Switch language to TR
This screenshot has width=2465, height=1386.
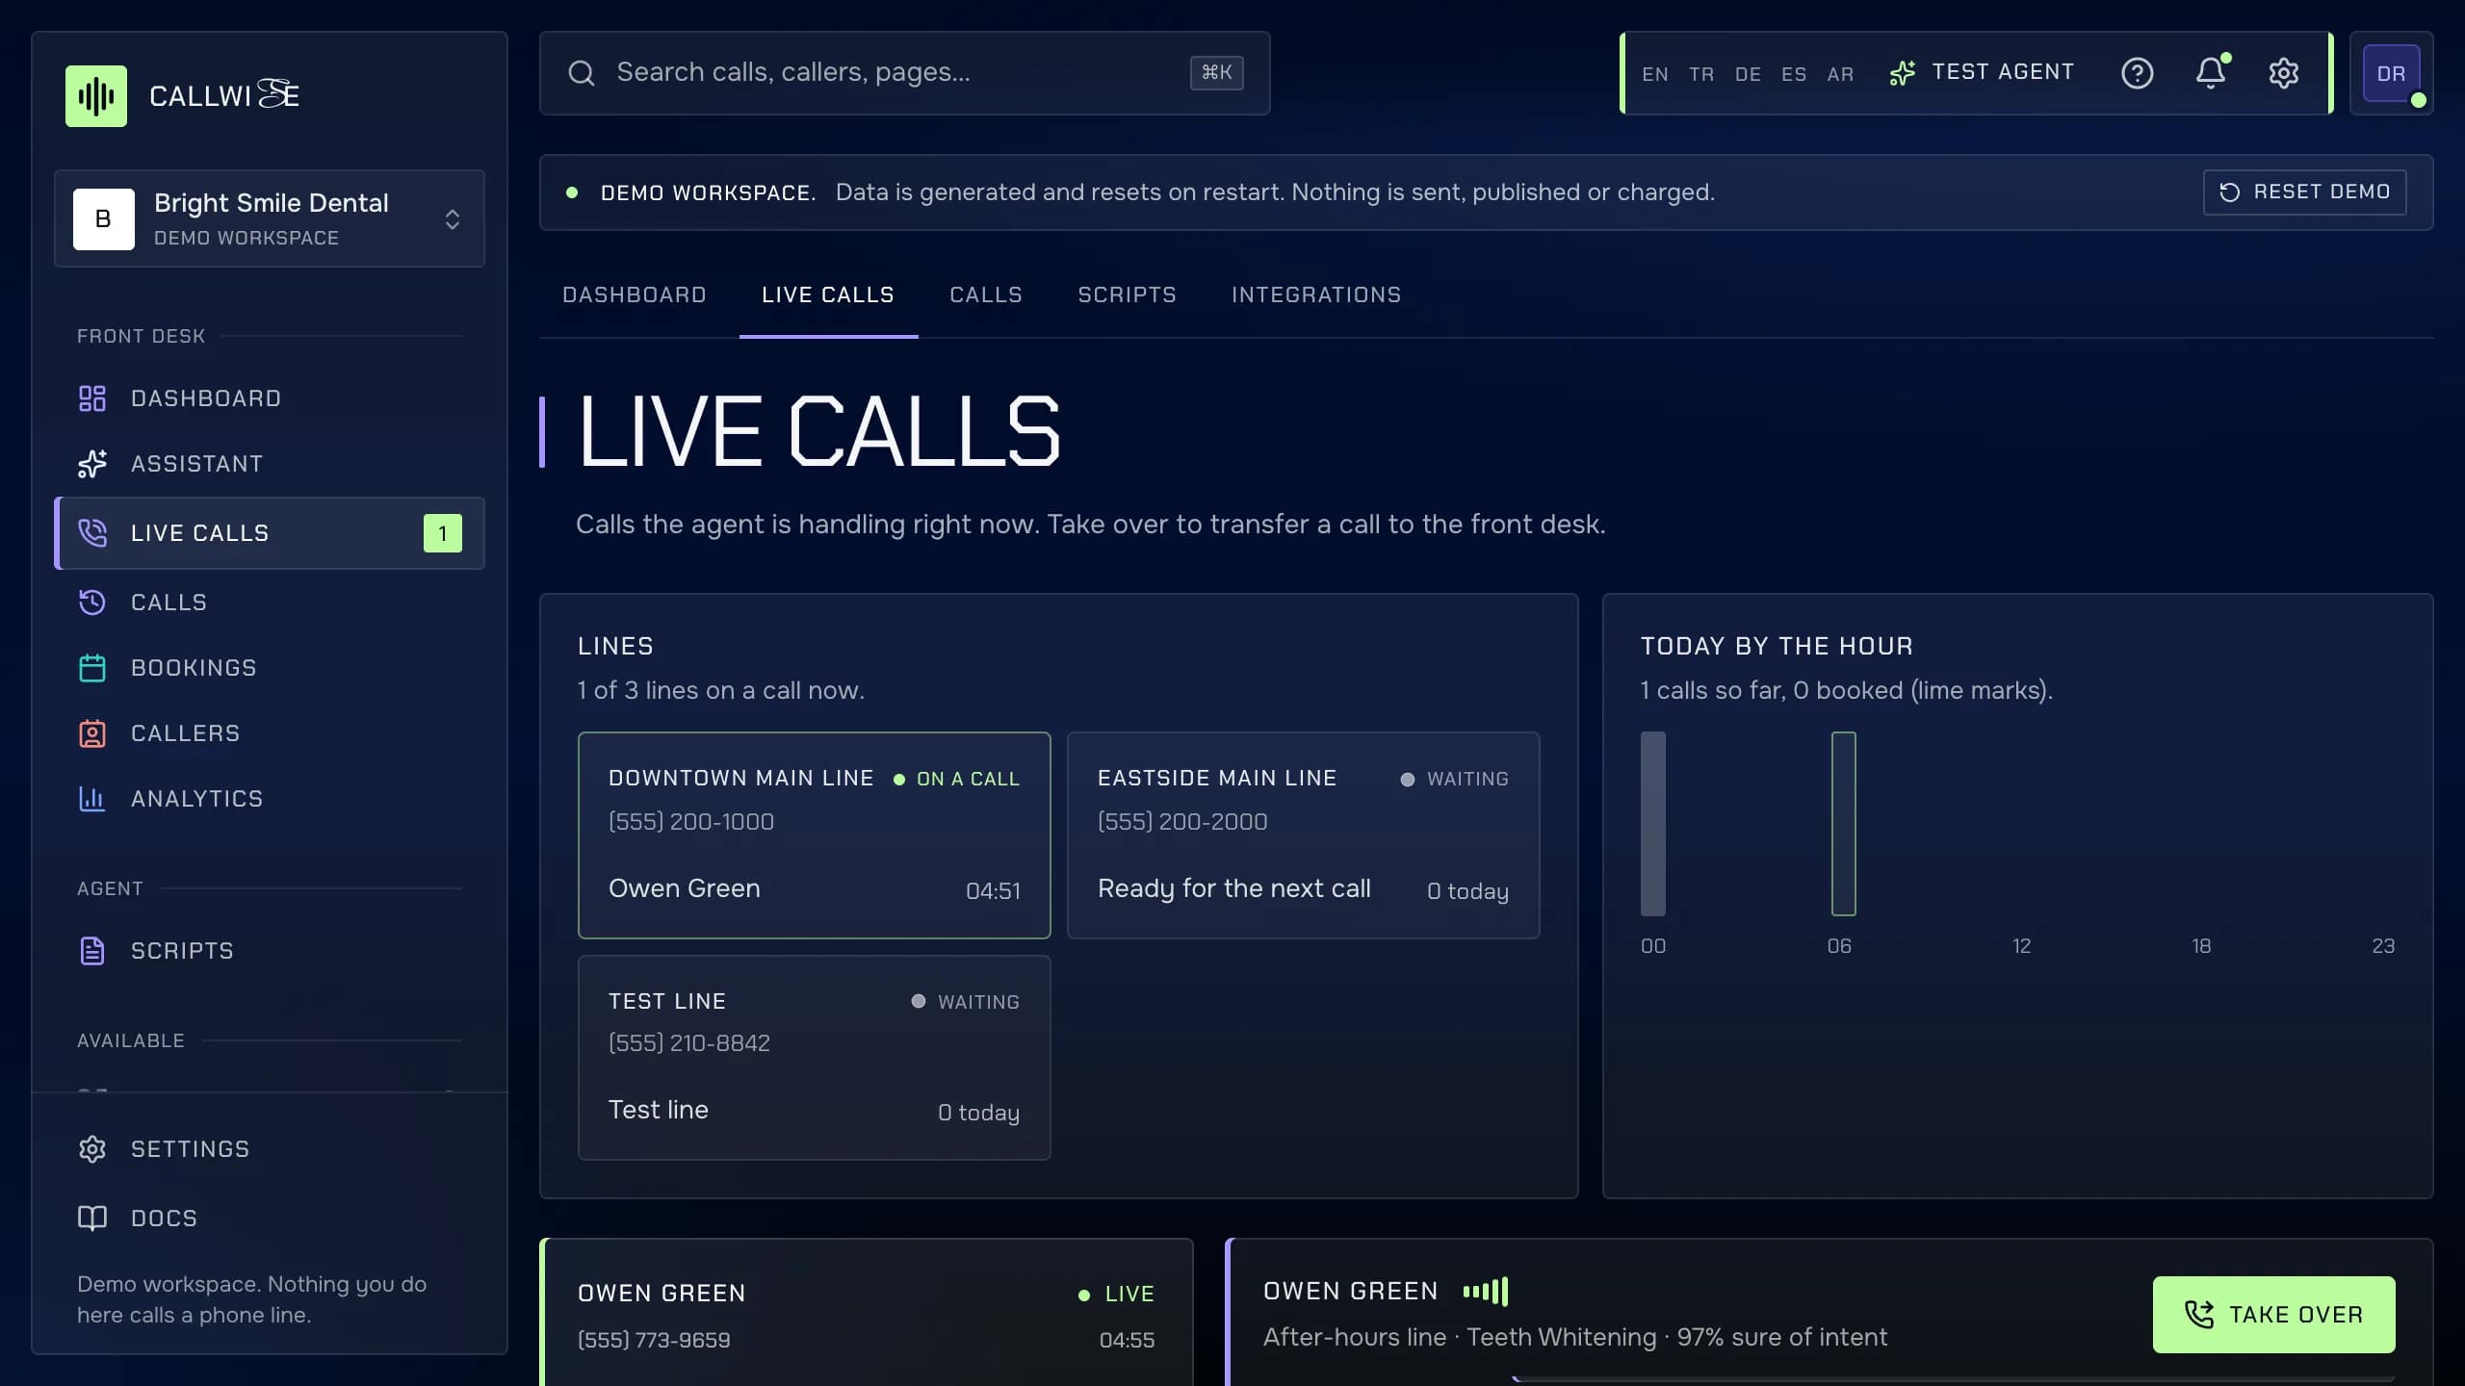[x=1701, y=74]
